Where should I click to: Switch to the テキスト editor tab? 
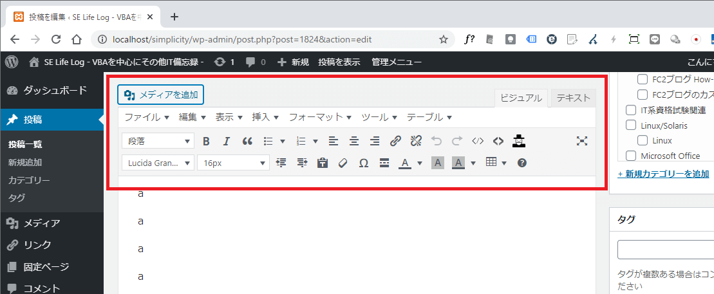(573, 98)
